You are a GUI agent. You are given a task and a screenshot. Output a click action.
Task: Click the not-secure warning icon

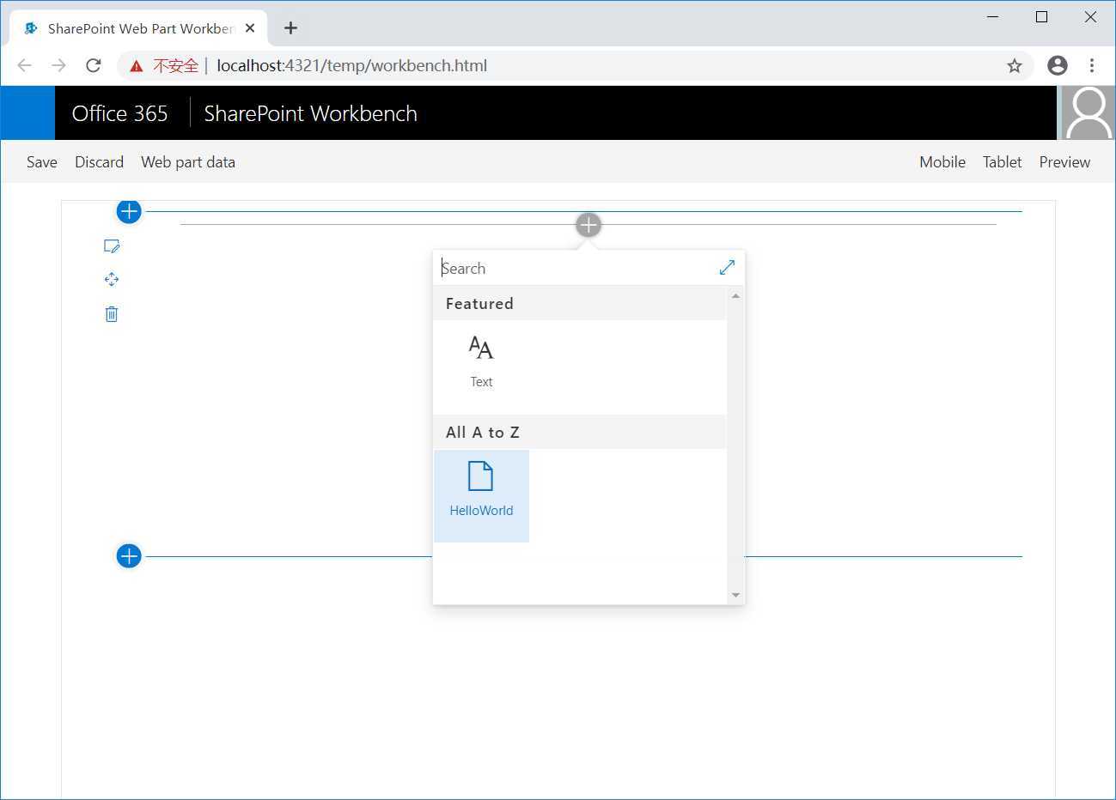136,66
